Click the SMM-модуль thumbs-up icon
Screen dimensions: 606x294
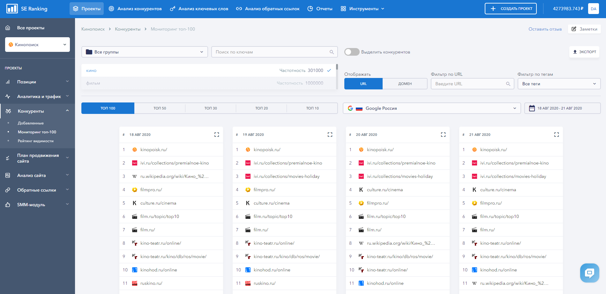point(8,205)
